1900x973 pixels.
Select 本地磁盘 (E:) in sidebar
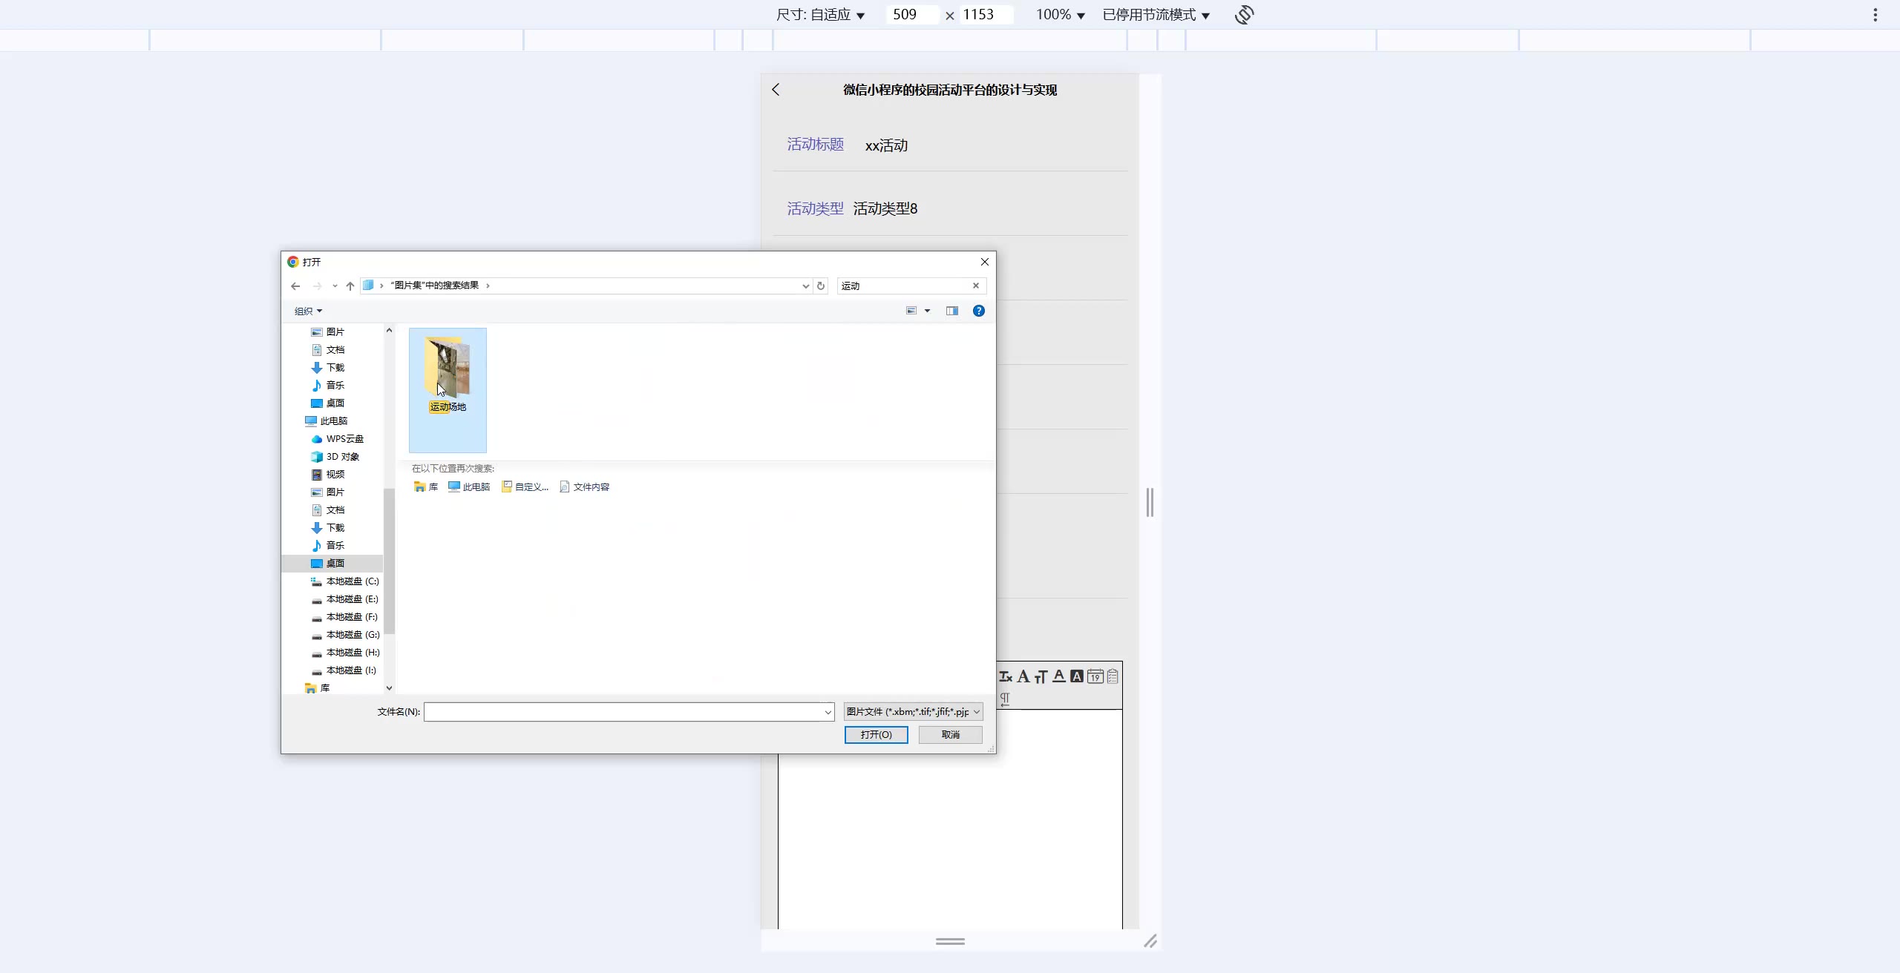click(352, 598)
